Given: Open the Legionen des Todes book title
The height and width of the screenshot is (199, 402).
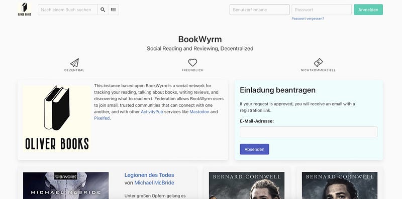Looking at the screenshot, I should coord(149,175).
